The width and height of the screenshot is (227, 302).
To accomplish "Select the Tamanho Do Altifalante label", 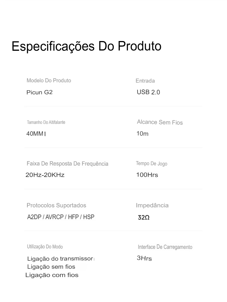I will [46, 122].
